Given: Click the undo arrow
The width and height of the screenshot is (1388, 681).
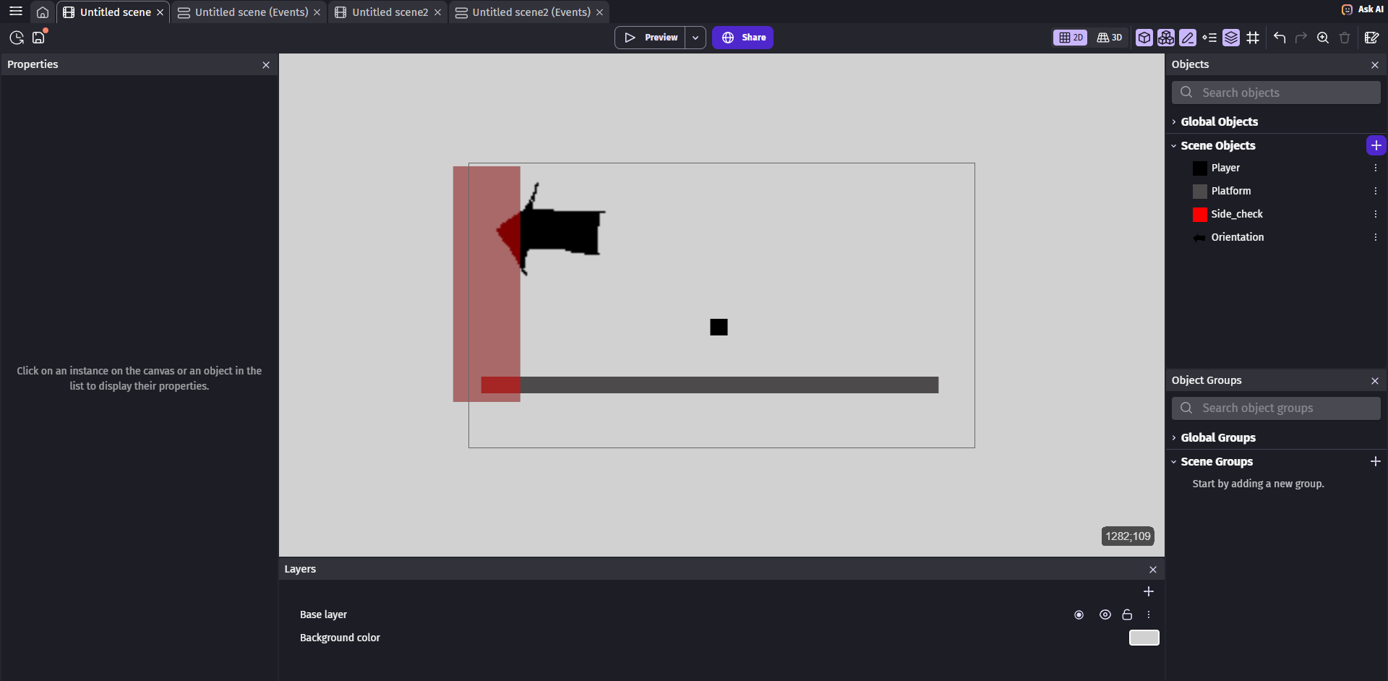Looking at the screenshot, I should tap(1280, 38).
